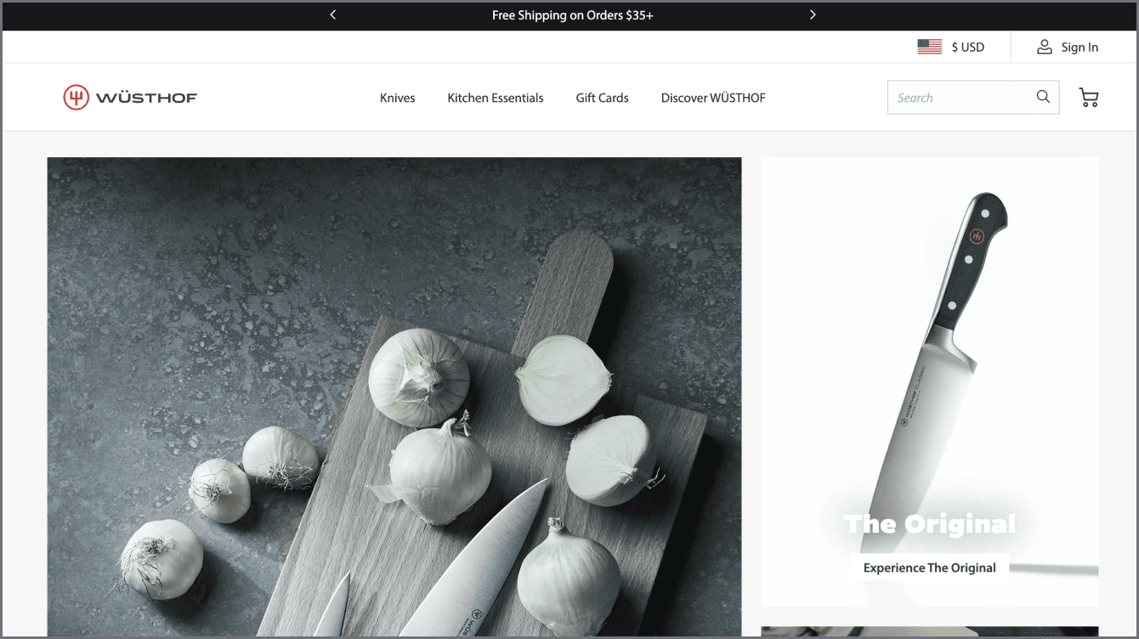Click the user account icon
Image resolution: width=1139 pixels, height=639 pixels.
[1044, 47]
